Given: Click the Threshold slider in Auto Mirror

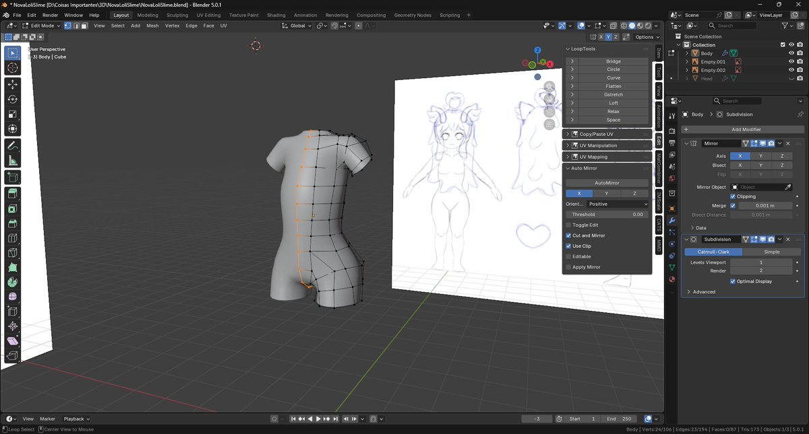Looking at the screenshot, I should click(607, 215).
